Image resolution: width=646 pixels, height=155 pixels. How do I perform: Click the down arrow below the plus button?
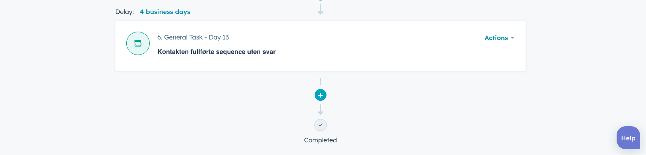[x=321, y=110]
